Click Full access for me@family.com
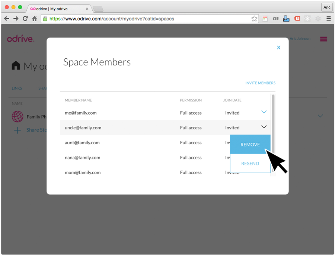 pos(191,113)
